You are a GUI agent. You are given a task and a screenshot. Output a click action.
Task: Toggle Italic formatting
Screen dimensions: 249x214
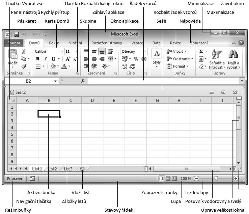(x=46, y=59)
